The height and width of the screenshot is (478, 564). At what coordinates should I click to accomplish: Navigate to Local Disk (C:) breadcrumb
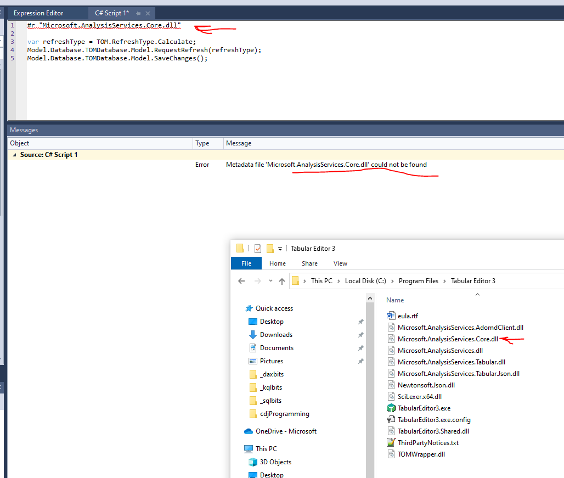click(x=365, y=281)
